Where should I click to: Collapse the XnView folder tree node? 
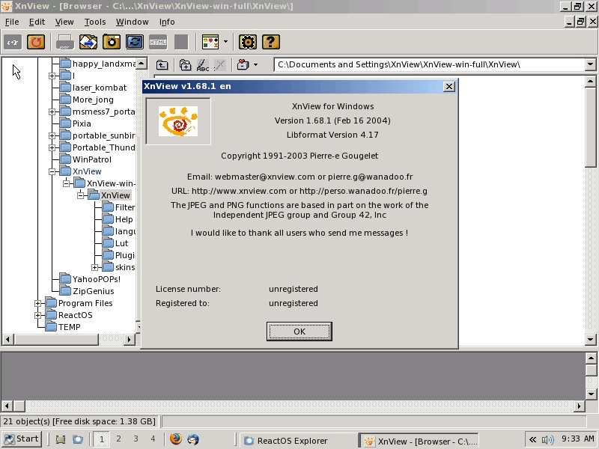click(x=52, y=171)
